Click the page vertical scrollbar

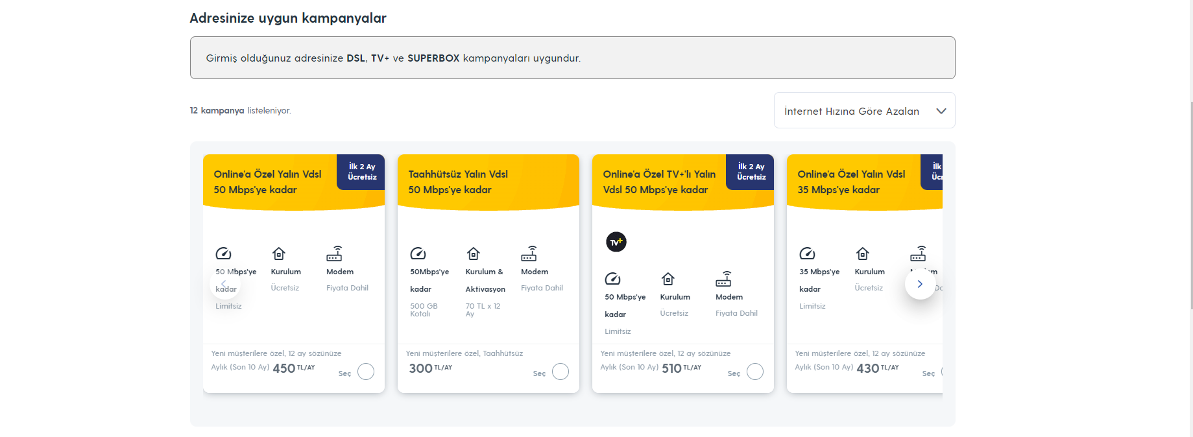pyautogui.click(x=1190, y=195)
